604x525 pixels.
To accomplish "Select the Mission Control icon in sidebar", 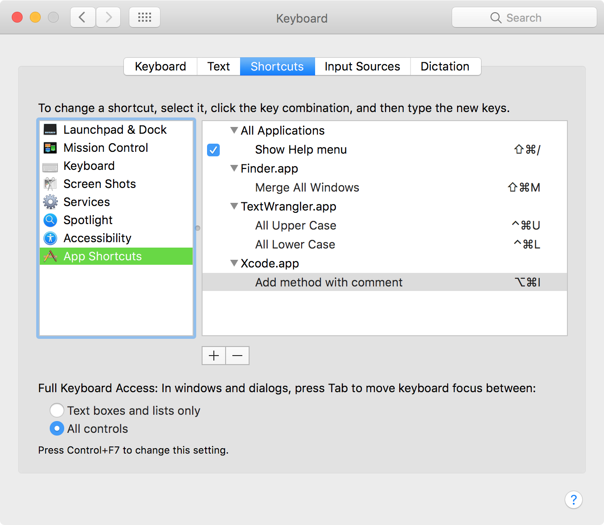I will 50,148.
